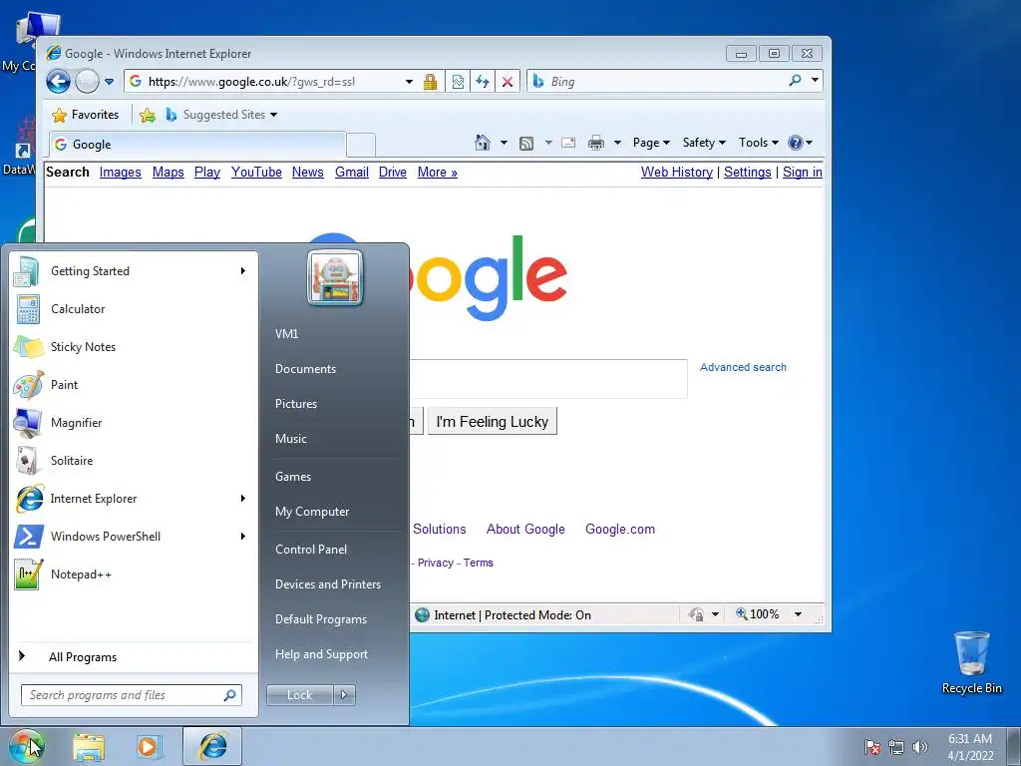Click the Bing search magnifier icon
Screen dimensions: 1021x766
795,81
